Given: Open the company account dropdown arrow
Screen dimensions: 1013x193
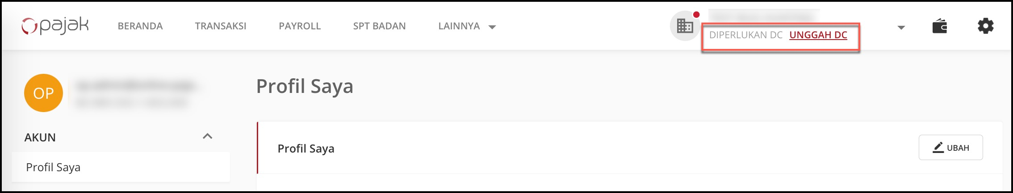Looking at the screenshot, I should (901, 28).
